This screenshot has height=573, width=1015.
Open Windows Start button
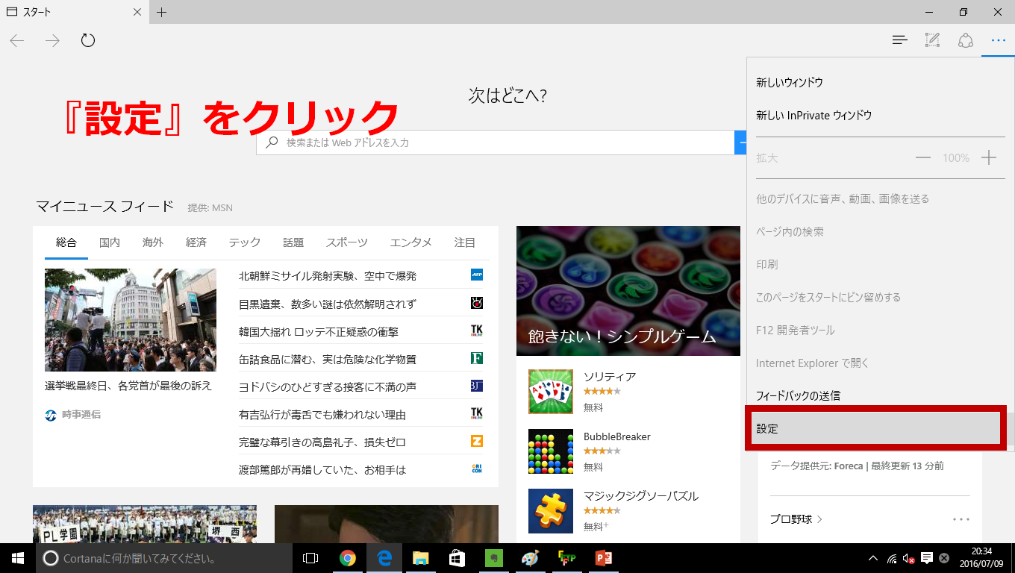[x=18, y=558]
